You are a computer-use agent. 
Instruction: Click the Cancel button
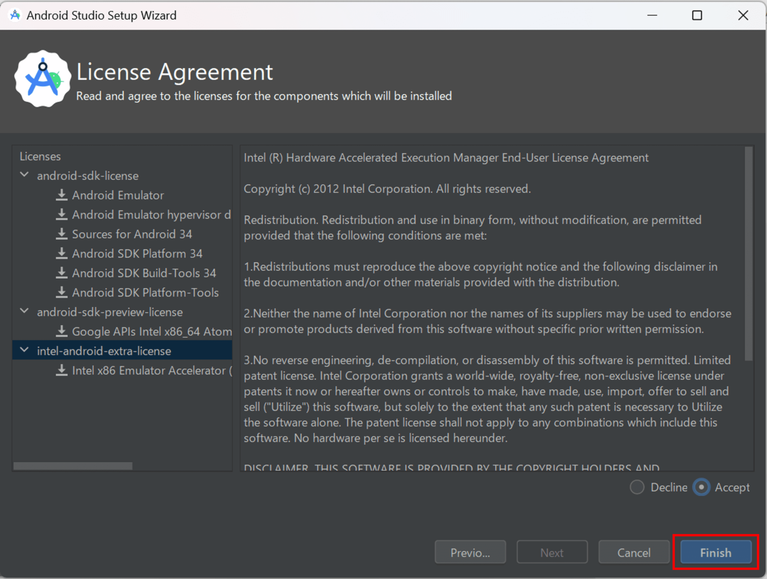[634, 552]
